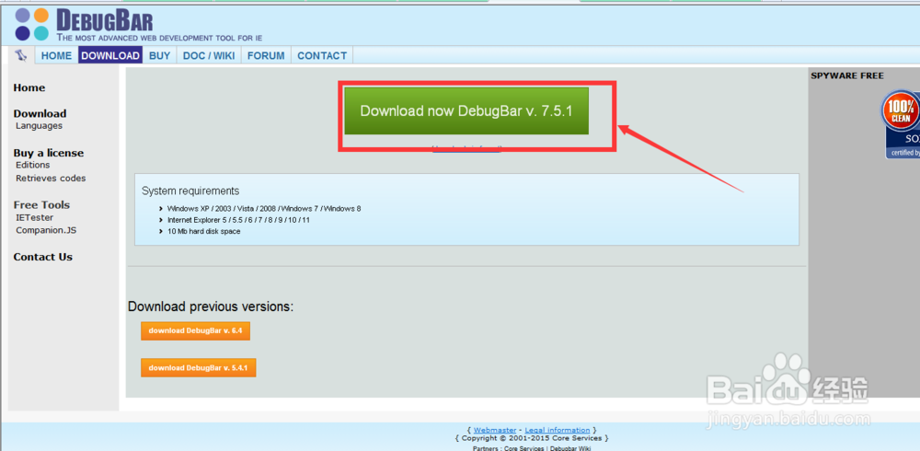Viewport: 920px width, 451px height.
Task: Click the tagline under the DebugBar logo
Action: [x=159, y=38]
